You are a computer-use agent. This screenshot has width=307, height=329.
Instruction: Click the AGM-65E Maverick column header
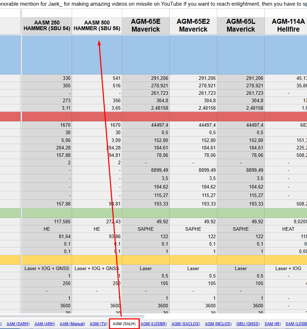tap(146, 26)
